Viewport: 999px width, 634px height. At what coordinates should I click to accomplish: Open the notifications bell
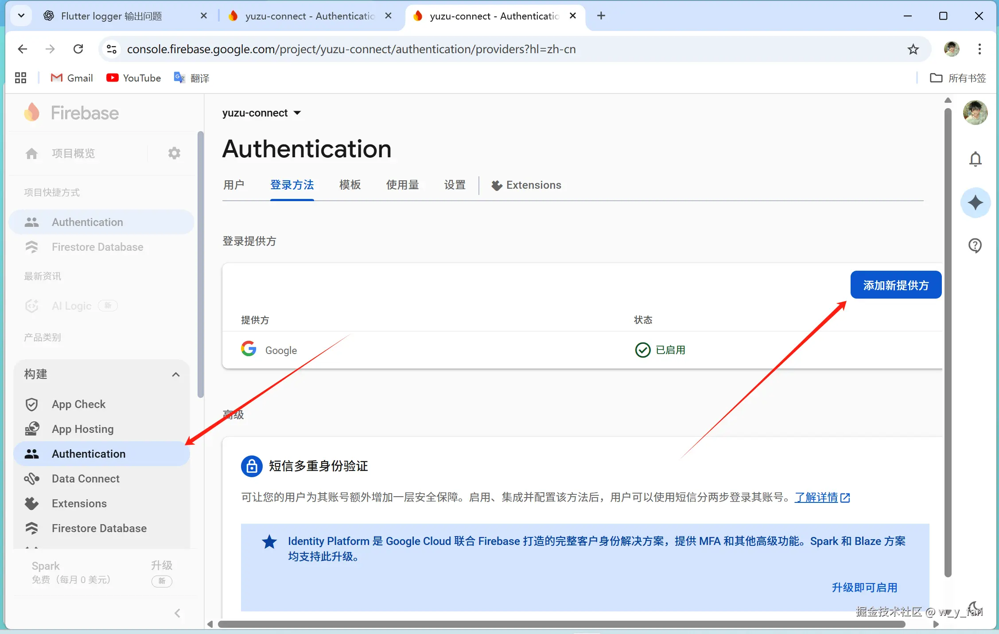(975, 159)
